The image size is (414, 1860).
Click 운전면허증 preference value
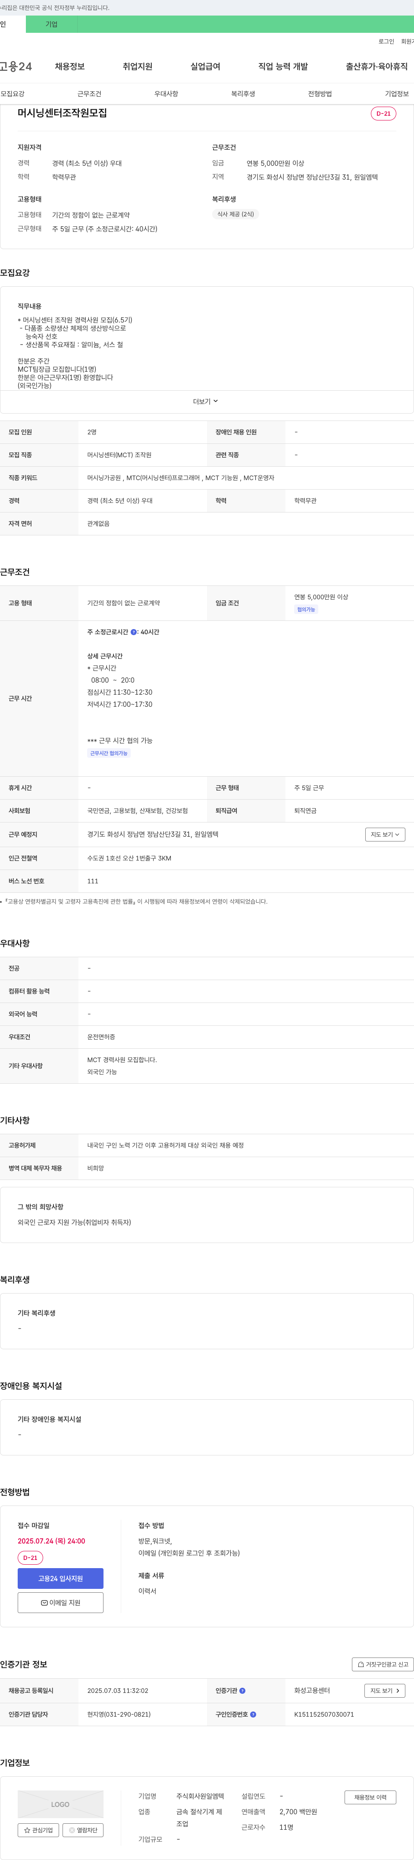pos(101,1037)
